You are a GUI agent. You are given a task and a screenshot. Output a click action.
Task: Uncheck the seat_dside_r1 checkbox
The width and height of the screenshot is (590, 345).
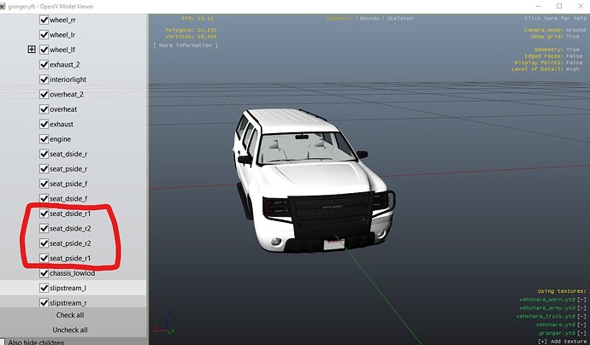coord(44,213)
